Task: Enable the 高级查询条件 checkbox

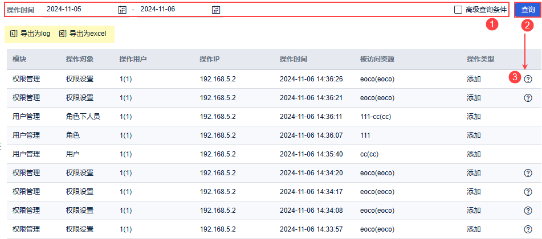Action: pyautogui.click(x=458, y=10)
